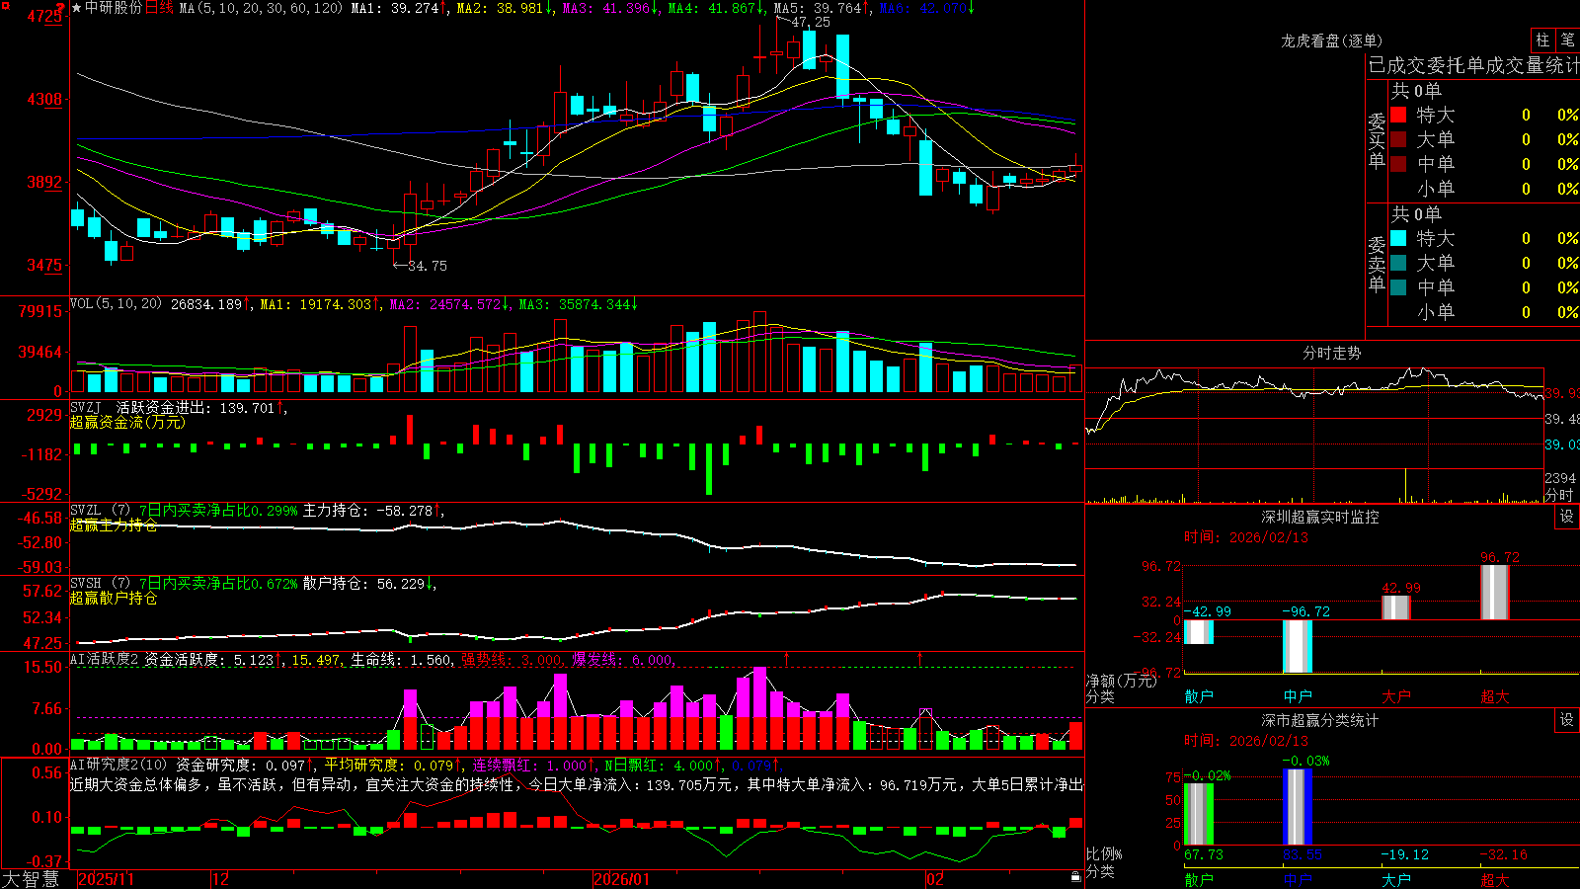Click the 47.25 high price marker
Image resolution: width=1580 pixels, height=889 pixels.
(811, 22)
